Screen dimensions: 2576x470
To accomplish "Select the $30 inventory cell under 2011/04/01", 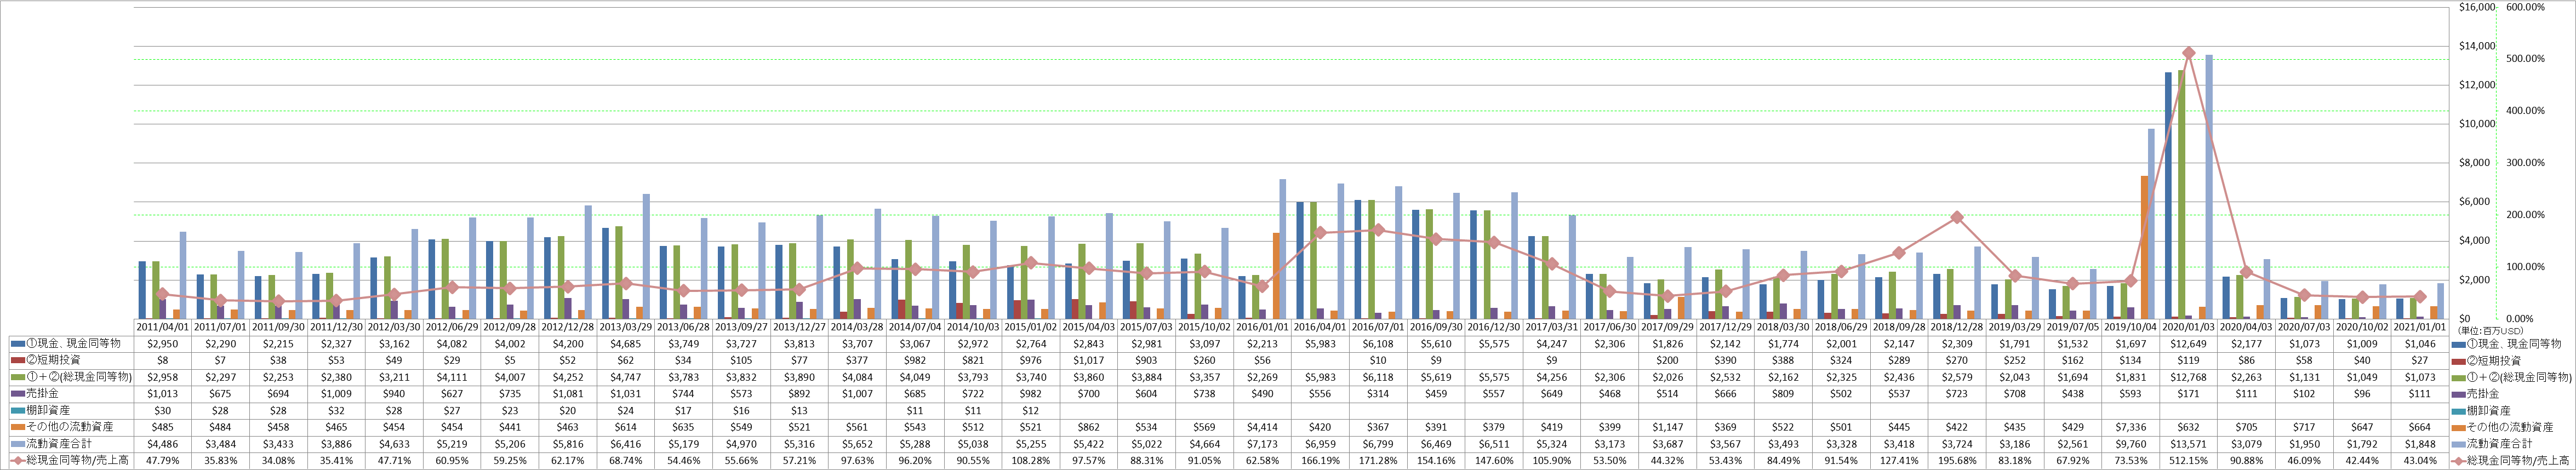I will [162, 410].
